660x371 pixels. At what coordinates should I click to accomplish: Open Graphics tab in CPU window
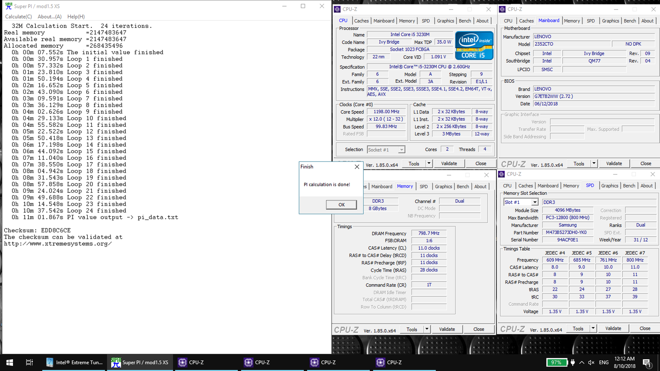pos(445,21)
